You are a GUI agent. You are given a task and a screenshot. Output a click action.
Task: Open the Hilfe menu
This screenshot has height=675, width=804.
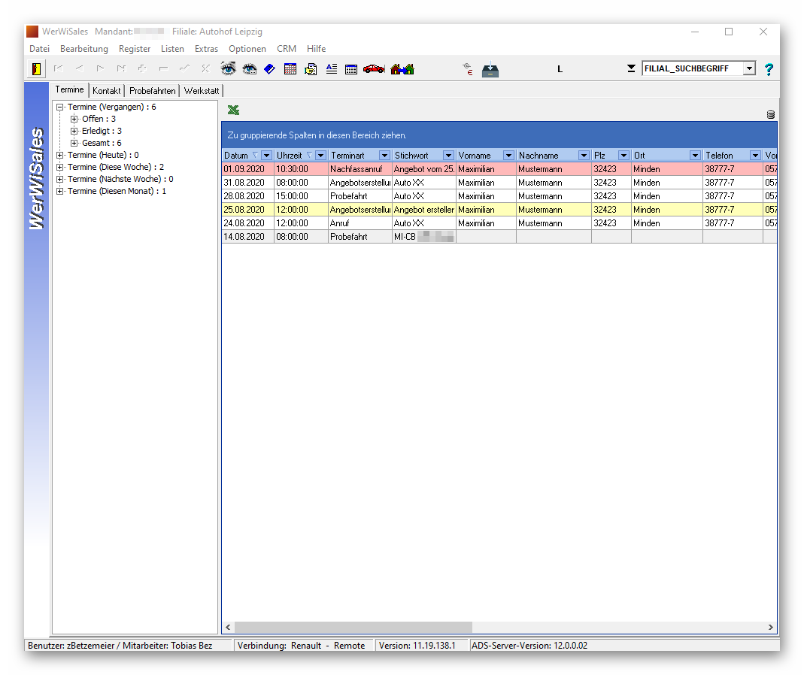(317, 49)
